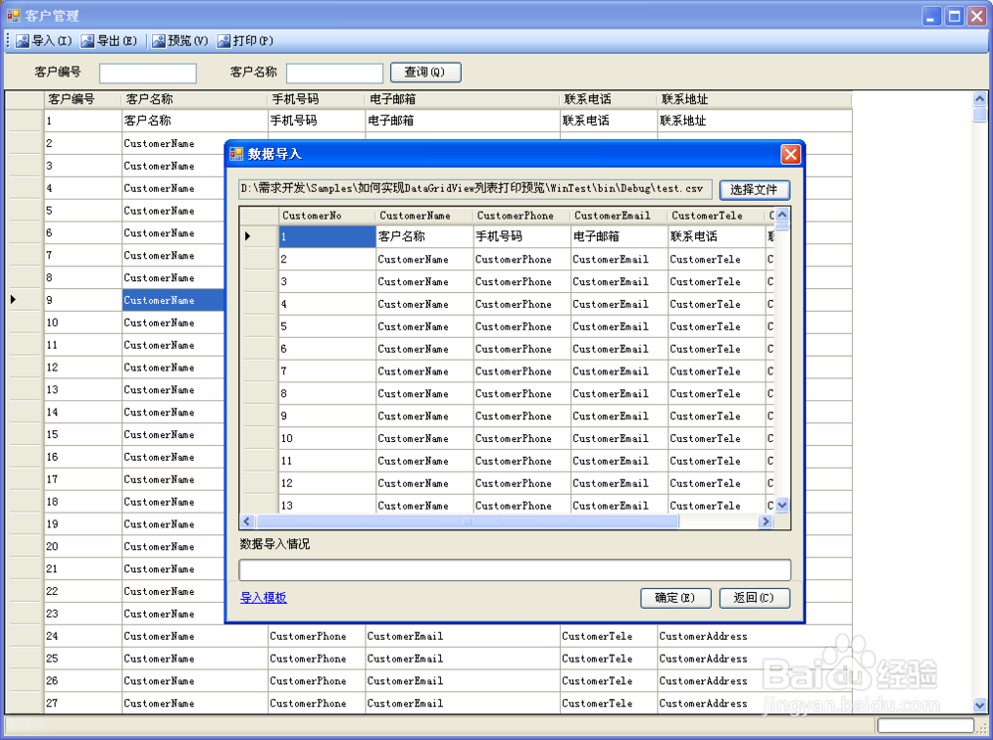This screenshot has height=740, width=993.
Task: Focus the 客户名称 search input field
Action: pyautogui.click(x=335, y=73)
